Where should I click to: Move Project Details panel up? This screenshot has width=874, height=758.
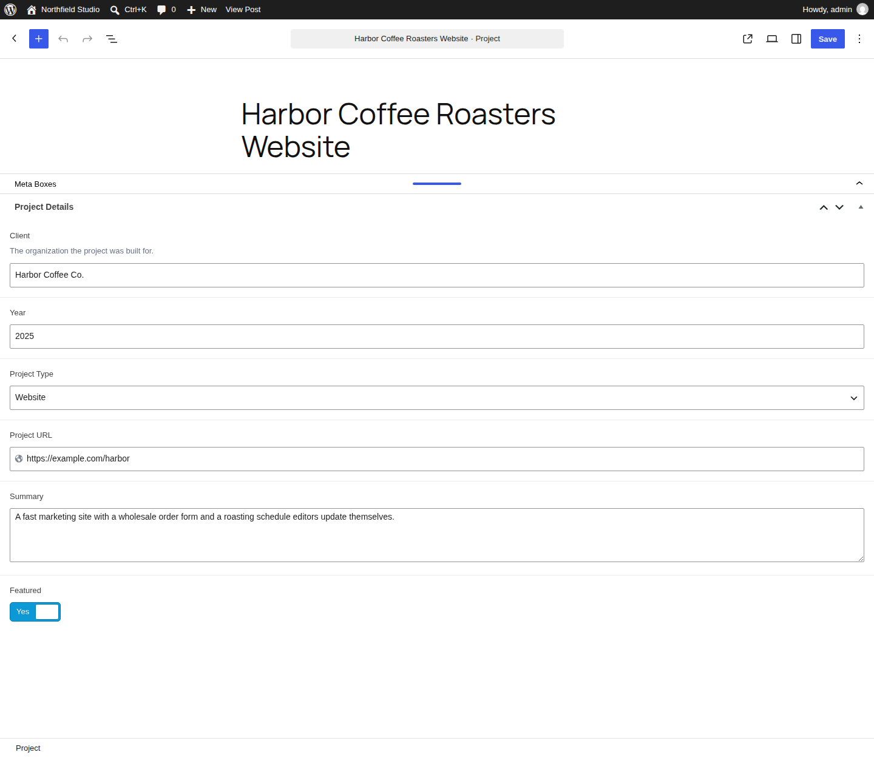click(x=824, y=207)
